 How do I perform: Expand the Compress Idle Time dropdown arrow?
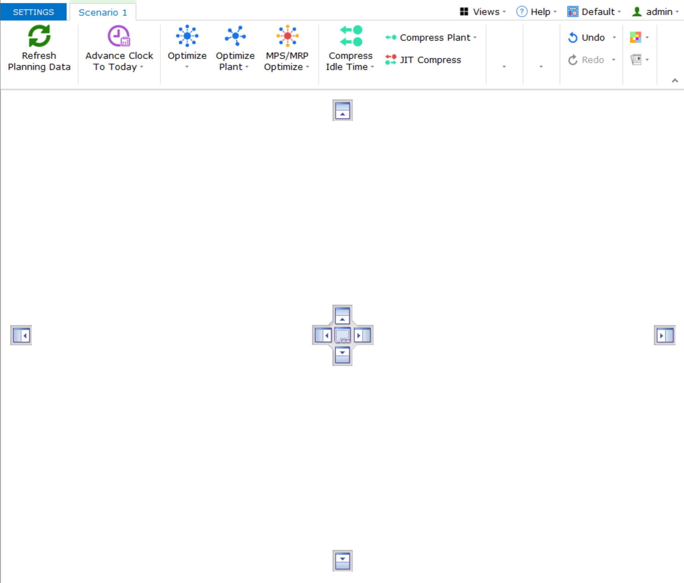tap(372, 67)
